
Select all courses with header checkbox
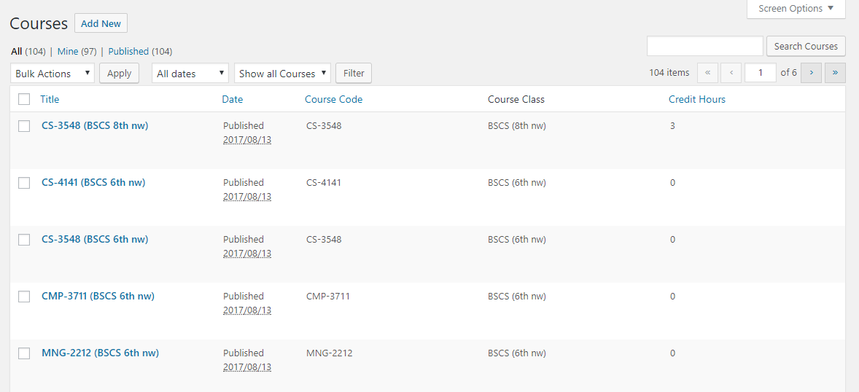[24, 99]
